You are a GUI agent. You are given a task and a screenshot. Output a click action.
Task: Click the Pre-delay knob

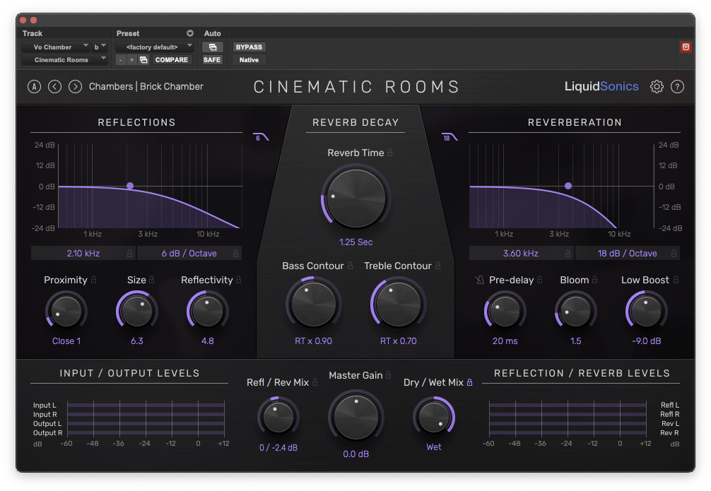pyautogui.click(x=505, y=312)
